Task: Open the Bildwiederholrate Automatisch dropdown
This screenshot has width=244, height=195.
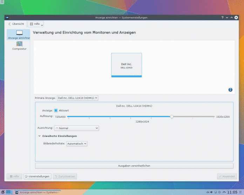Action: tap(76, 144)
